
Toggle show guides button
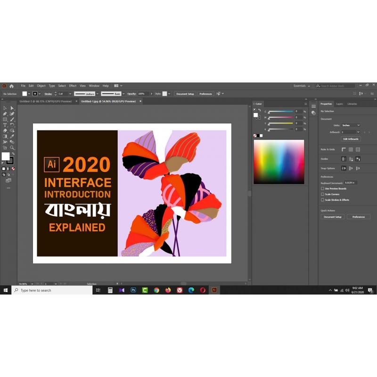tap(344, 159)
